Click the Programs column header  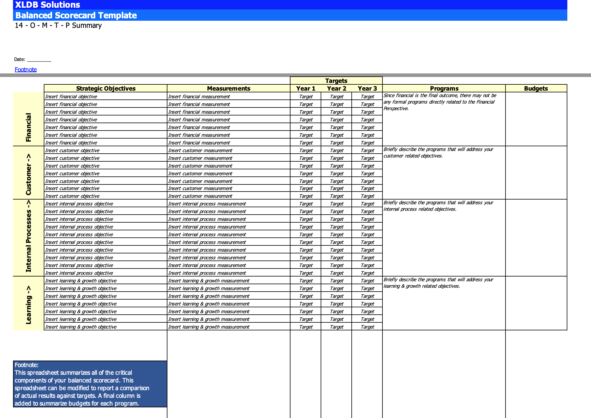pyautogui.click(x=444, y=88)
